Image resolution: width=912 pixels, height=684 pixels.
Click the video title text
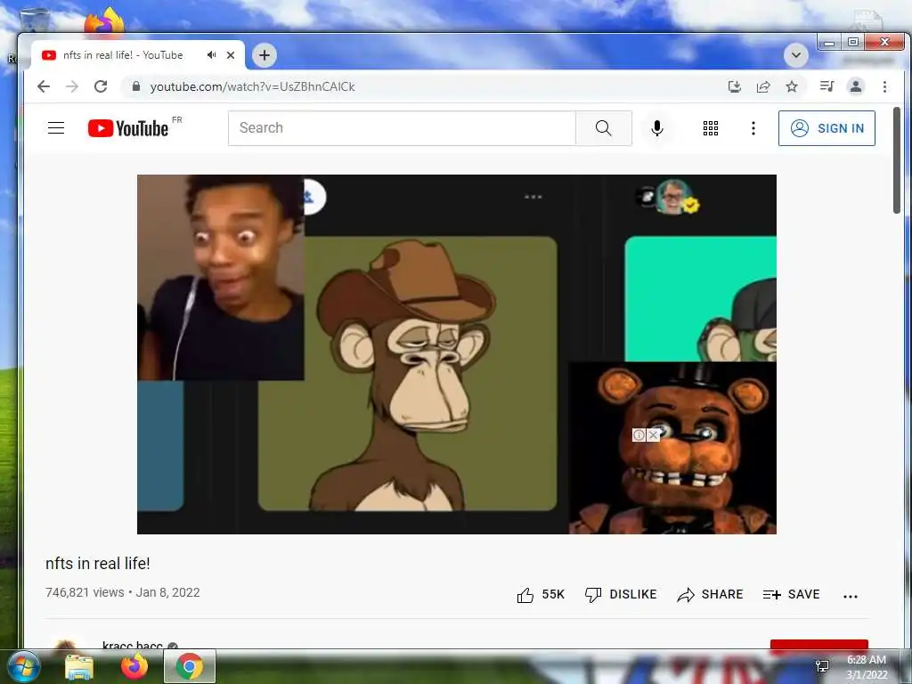pos(98,563)
